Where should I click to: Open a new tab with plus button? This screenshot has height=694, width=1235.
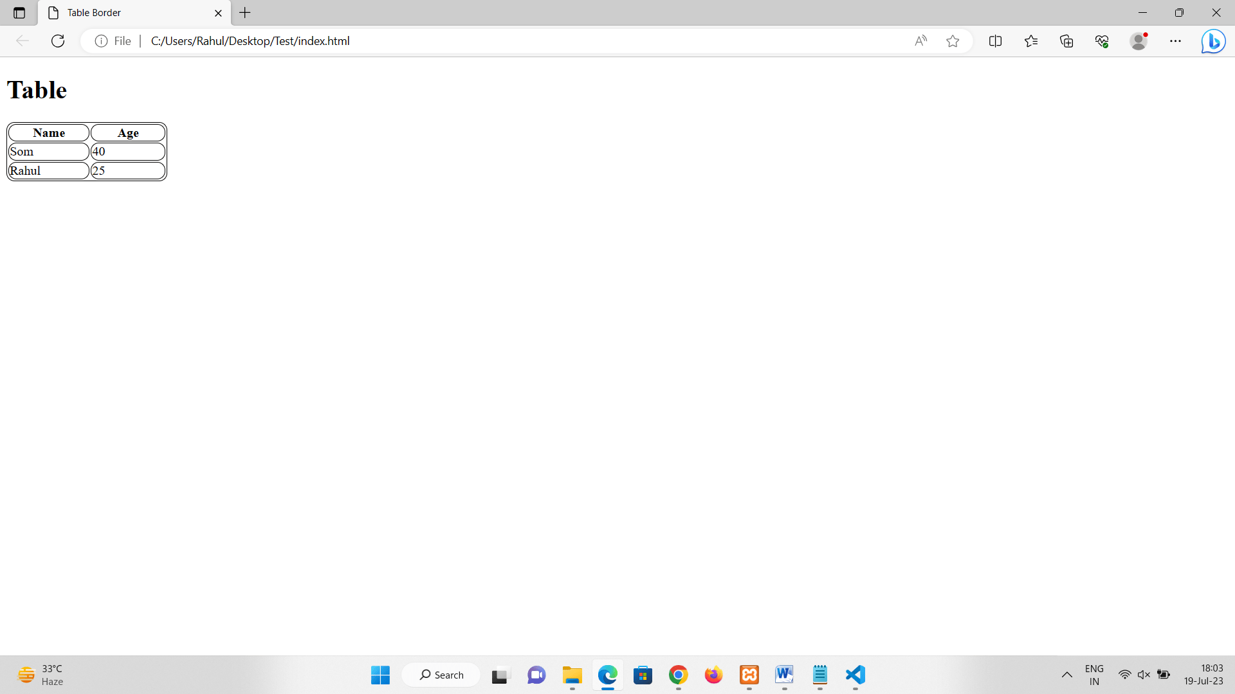coord(245,13)
